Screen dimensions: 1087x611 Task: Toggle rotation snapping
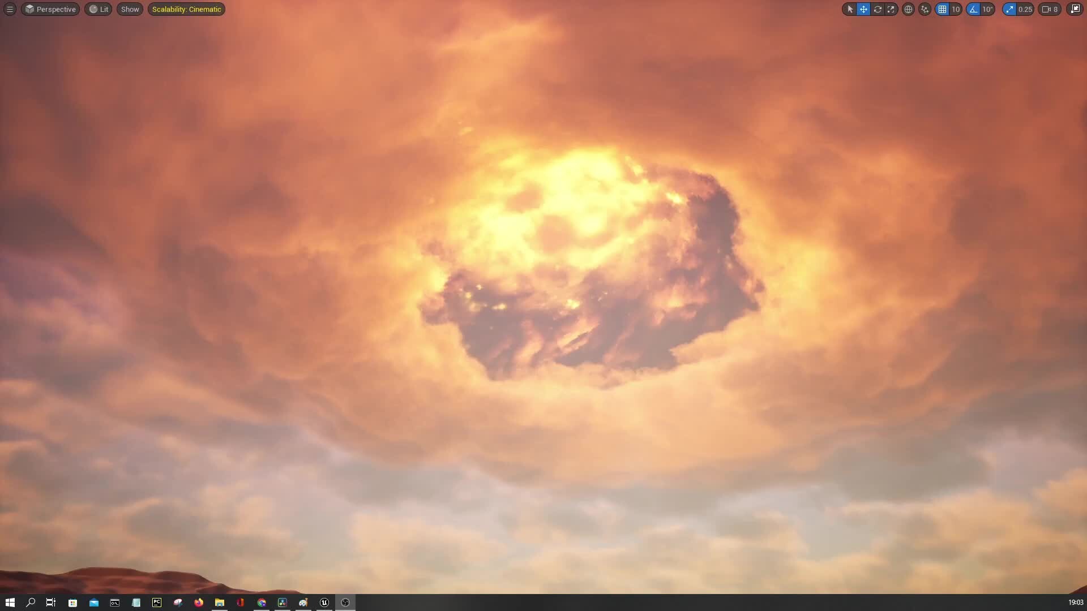point(972,9)
